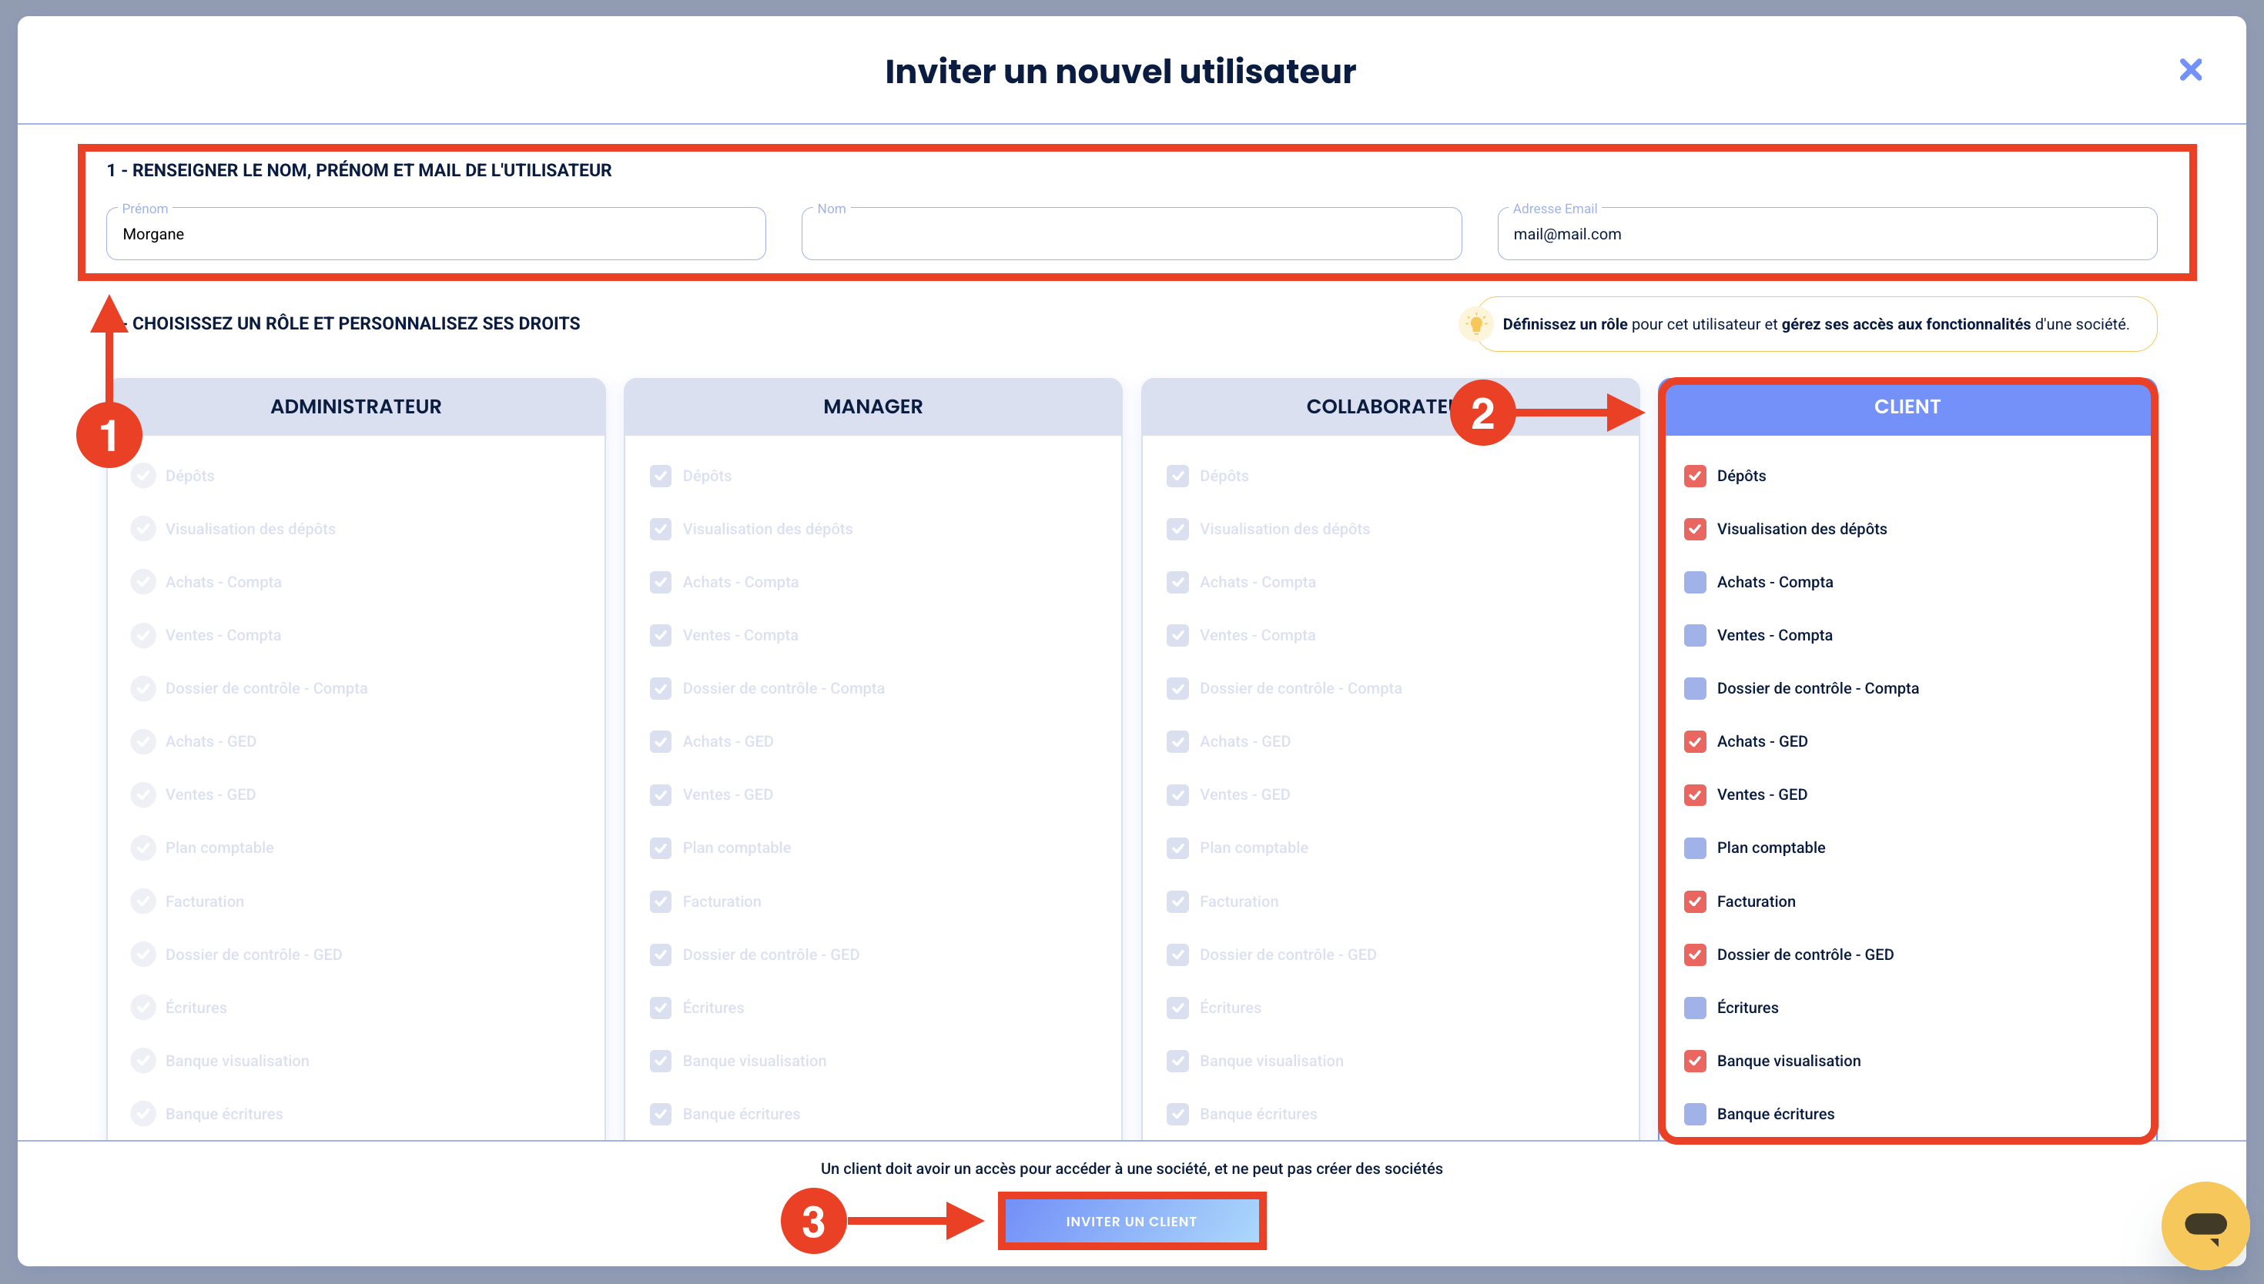2264x1284 pixels.
Task: Toggle Administrateur Facturation circle
Action: click(x=143, y=901)
